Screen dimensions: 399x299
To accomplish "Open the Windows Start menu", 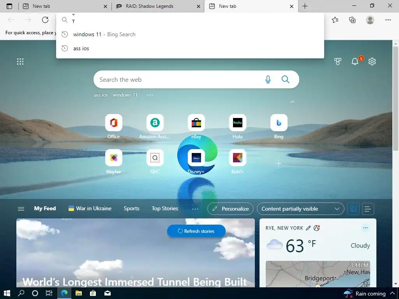I will click(7, 293).
